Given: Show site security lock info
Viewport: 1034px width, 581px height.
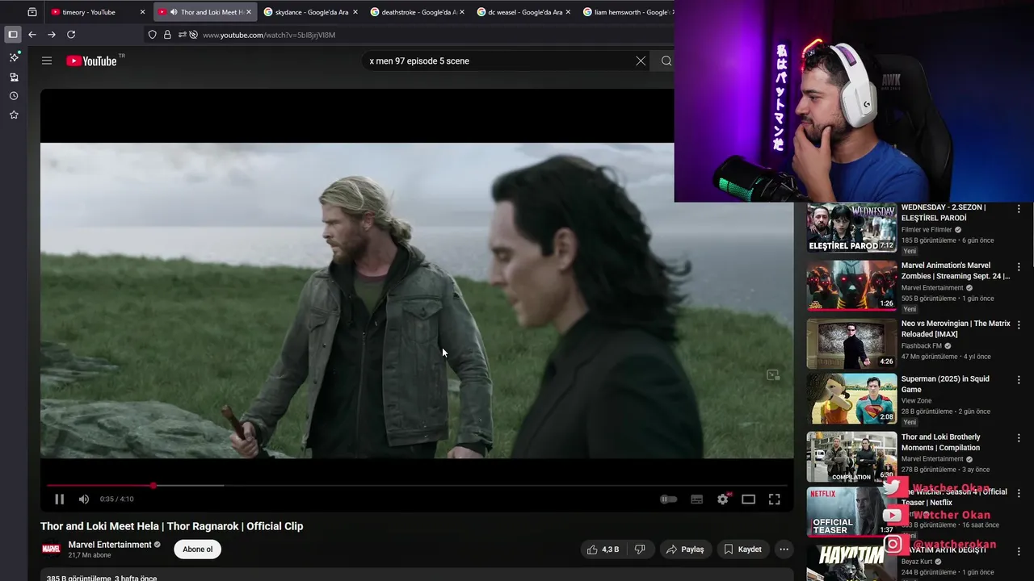Looking at the screenshot, I should [167, 35].
